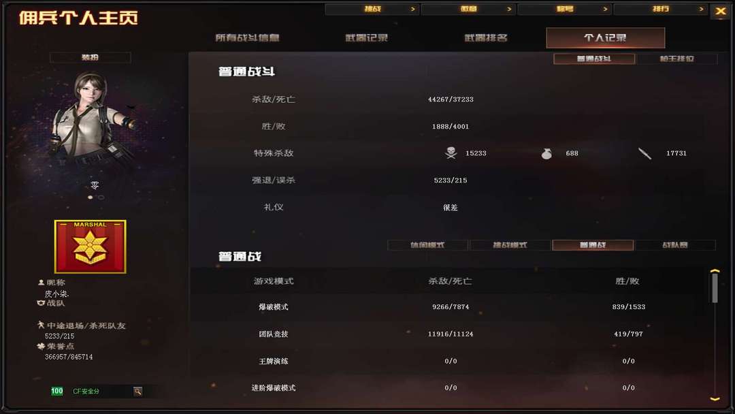Switch stats view to 枪王排位
The image size is (735, 414).
pyautogui.click(x=677, y=59)
